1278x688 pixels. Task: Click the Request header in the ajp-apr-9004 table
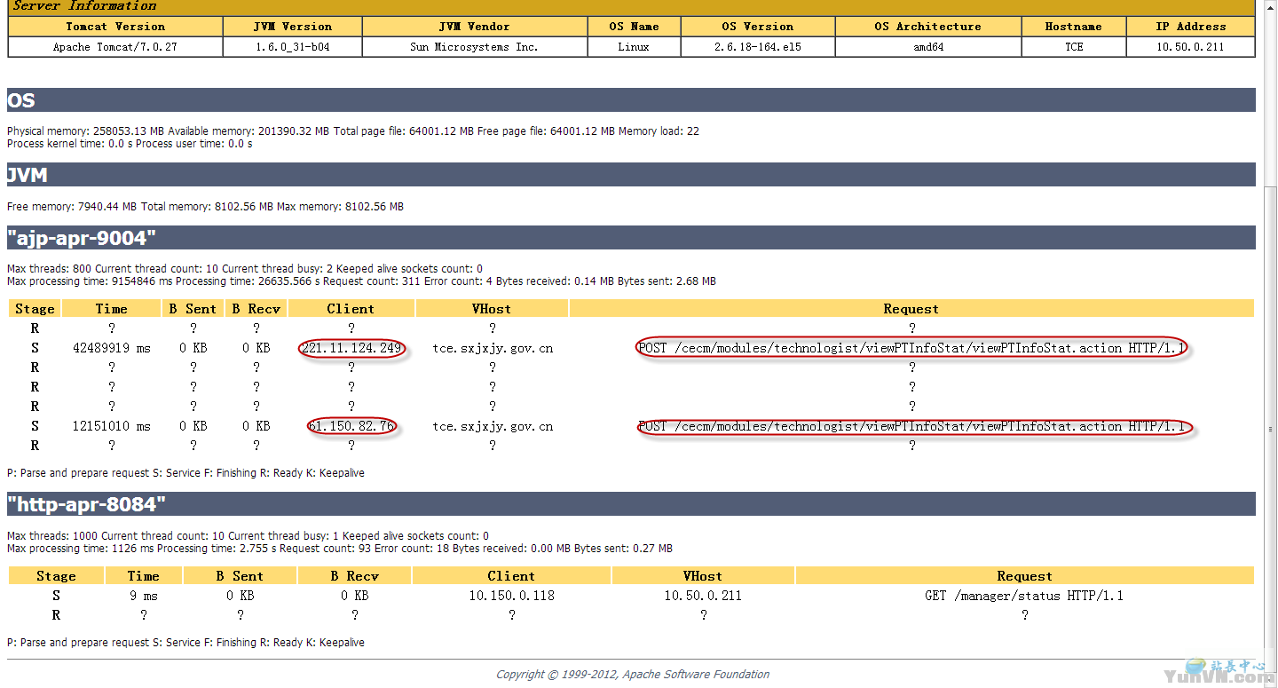[x=911, y=309]
